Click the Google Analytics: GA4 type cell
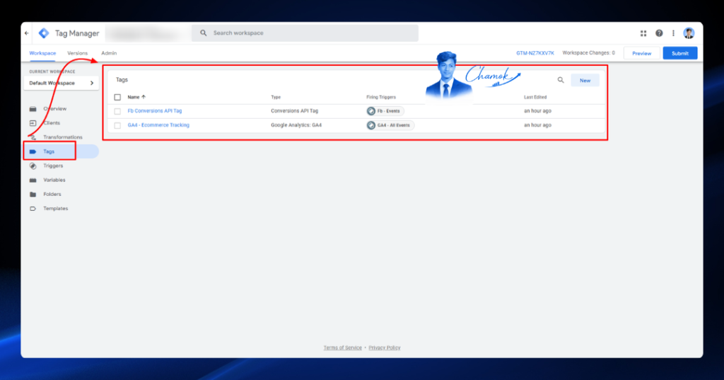Image resolution: width=724 pixels, height=380 pixels. [296, 125]
